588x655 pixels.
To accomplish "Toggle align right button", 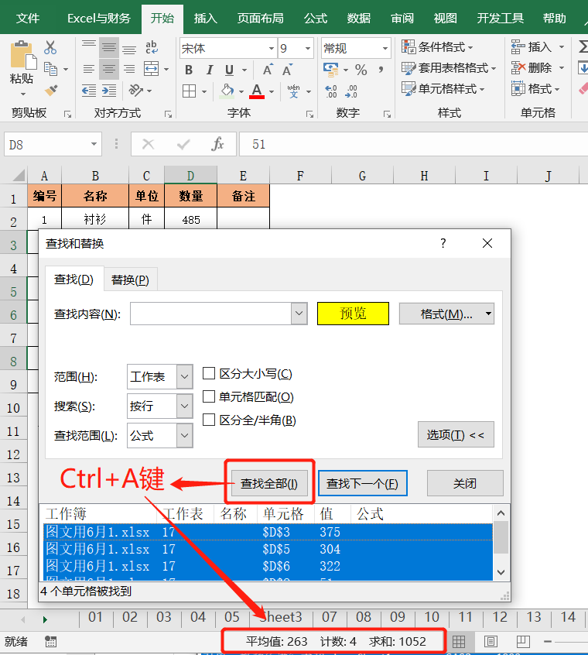I will point(129,69).
